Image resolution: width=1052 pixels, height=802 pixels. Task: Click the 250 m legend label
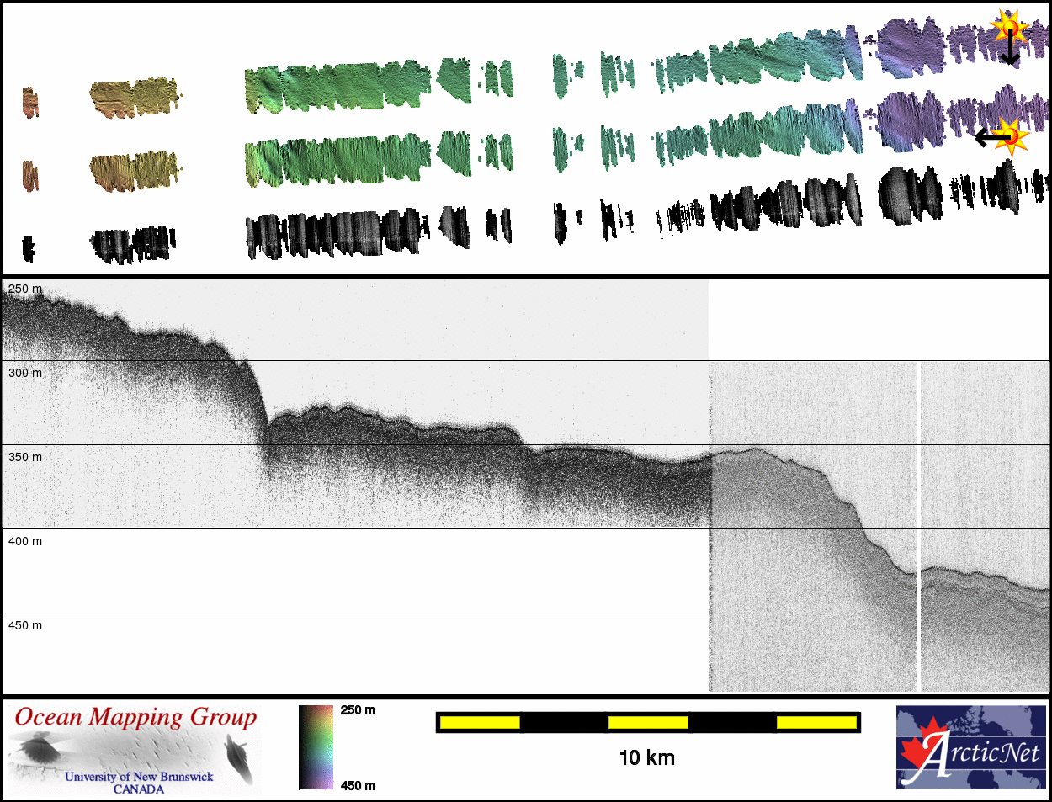click(358, 710)
